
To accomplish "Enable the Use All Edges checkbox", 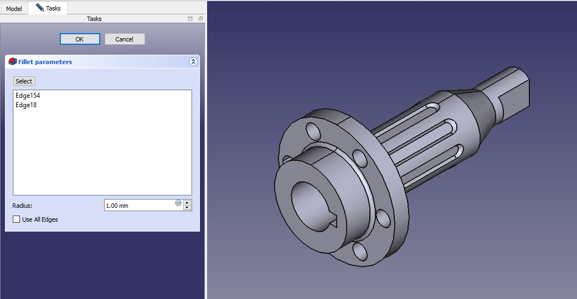I will pos(16,219).
